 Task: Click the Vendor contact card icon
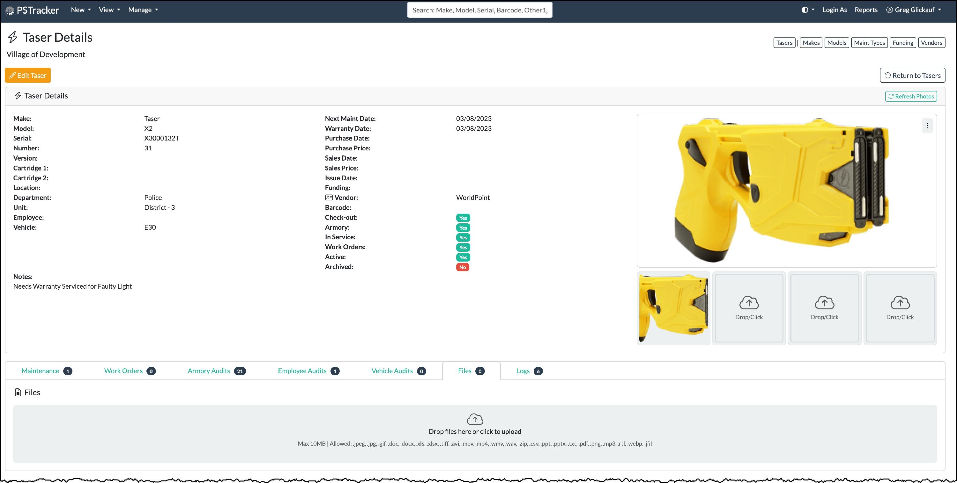pyautogui.click(x=329, y=197)
